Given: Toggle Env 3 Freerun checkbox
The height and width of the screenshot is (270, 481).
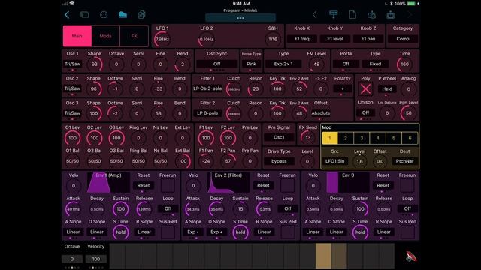Looking at the screenshot, I should (407, 186).
